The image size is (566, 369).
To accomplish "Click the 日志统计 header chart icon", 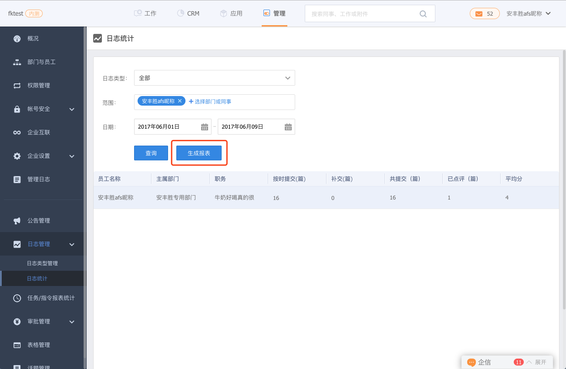I will tap(98, 38).
